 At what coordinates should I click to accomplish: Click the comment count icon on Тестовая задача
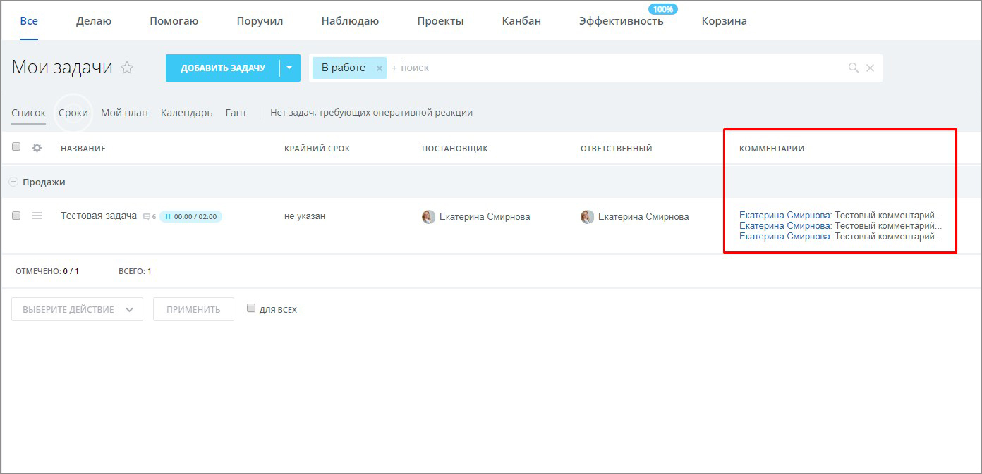pos(147,217)
